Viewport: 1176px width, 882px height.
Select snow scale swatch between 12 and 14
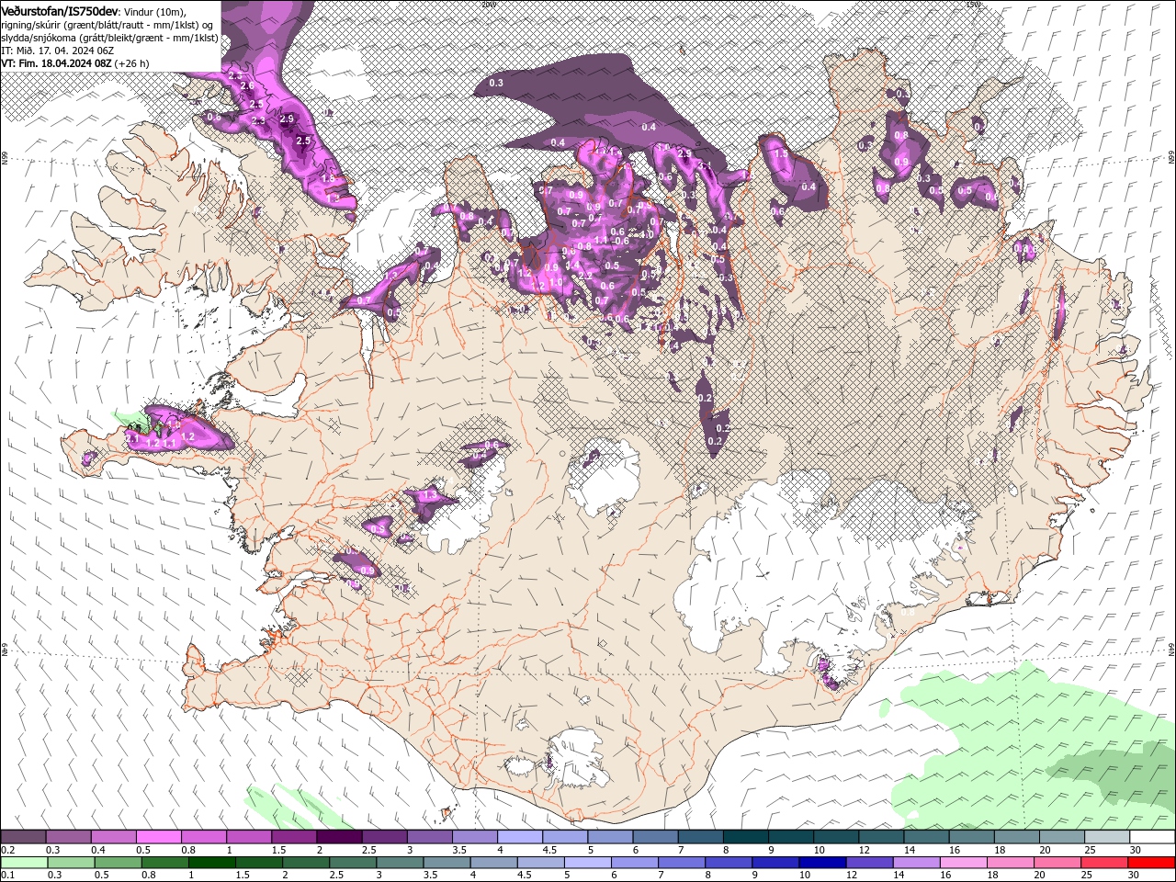click(x=881, y=837)
